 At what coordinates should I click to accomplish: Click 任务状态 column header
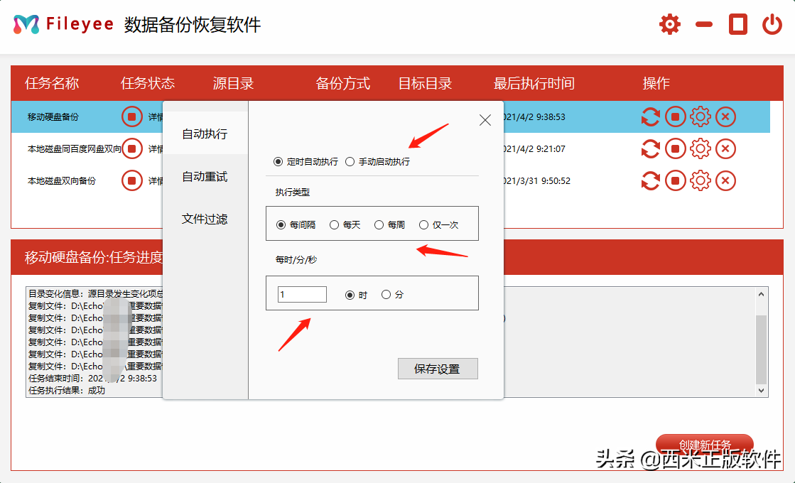click(148, 83)
